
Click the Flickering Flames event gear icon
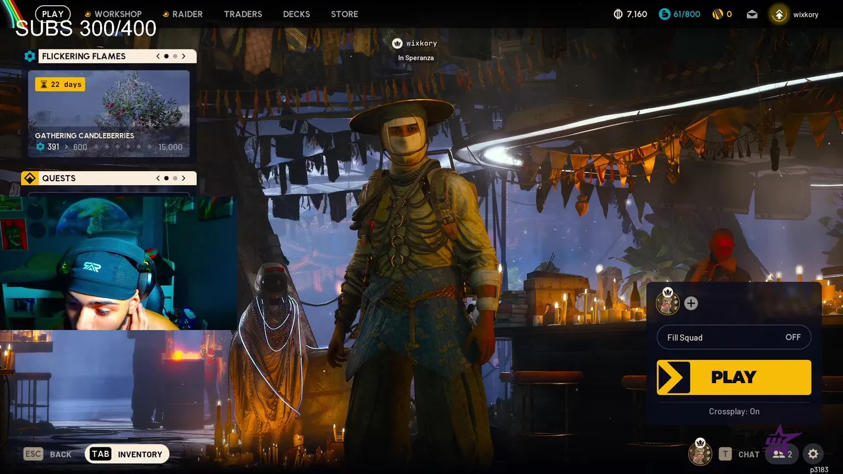click(x=30, y=56)
